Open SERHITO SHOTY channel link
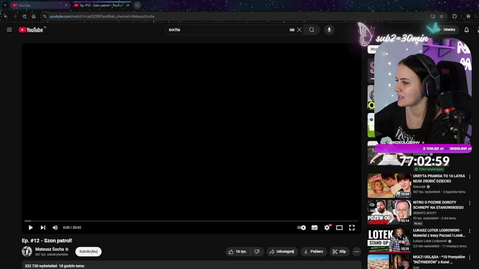Screen dimensions: 479x269 425,213
